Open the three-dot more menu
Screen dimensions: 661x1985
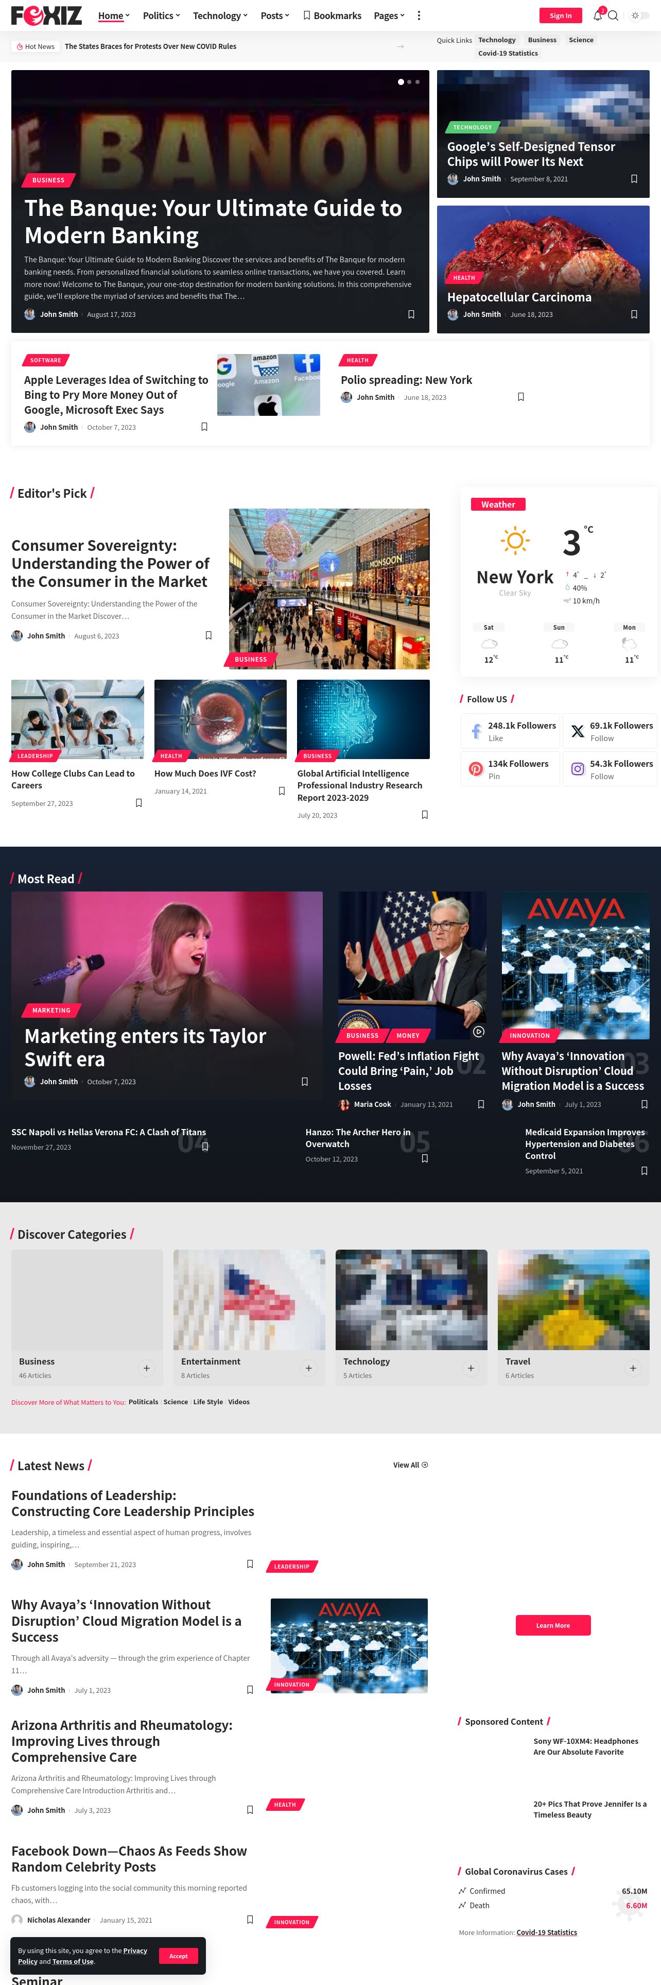tap(419, 15)
